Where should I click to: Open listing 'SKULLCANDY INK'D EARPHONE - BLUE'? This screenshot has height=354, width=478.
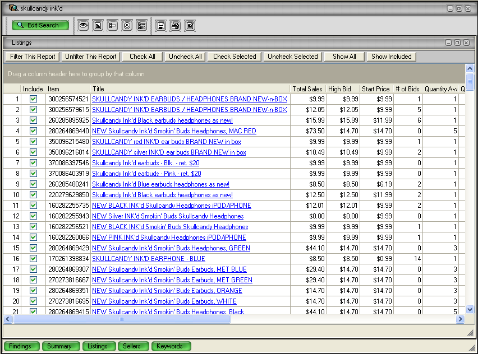click(x=149, y=259)
